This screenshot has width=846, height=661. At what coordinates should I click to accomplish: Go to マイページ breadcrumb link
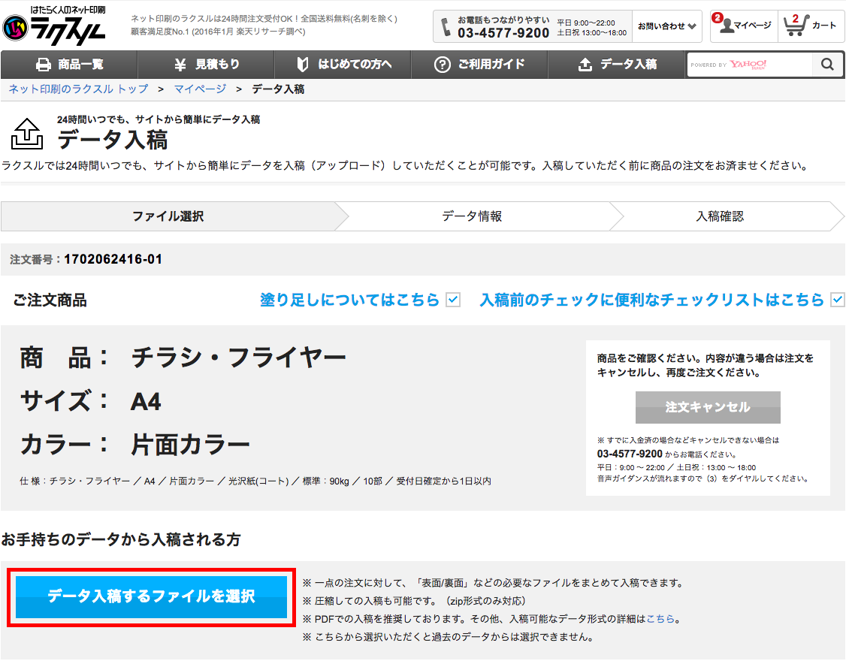200,89
